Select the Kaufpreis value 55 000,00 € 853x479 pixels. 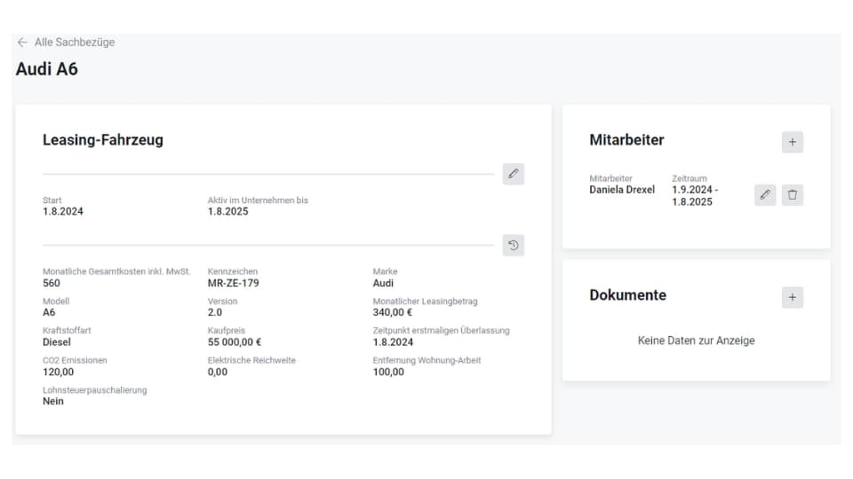[x=235, y=342]
